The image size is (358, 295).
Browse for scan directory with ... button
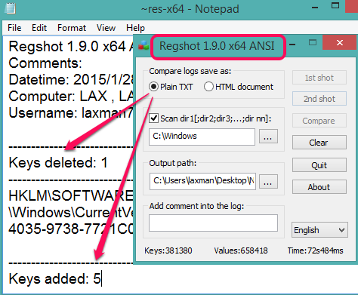pos(268,137)
